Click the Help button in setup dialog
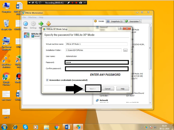The height and width of the screenshot is (130, 174). 123,89
